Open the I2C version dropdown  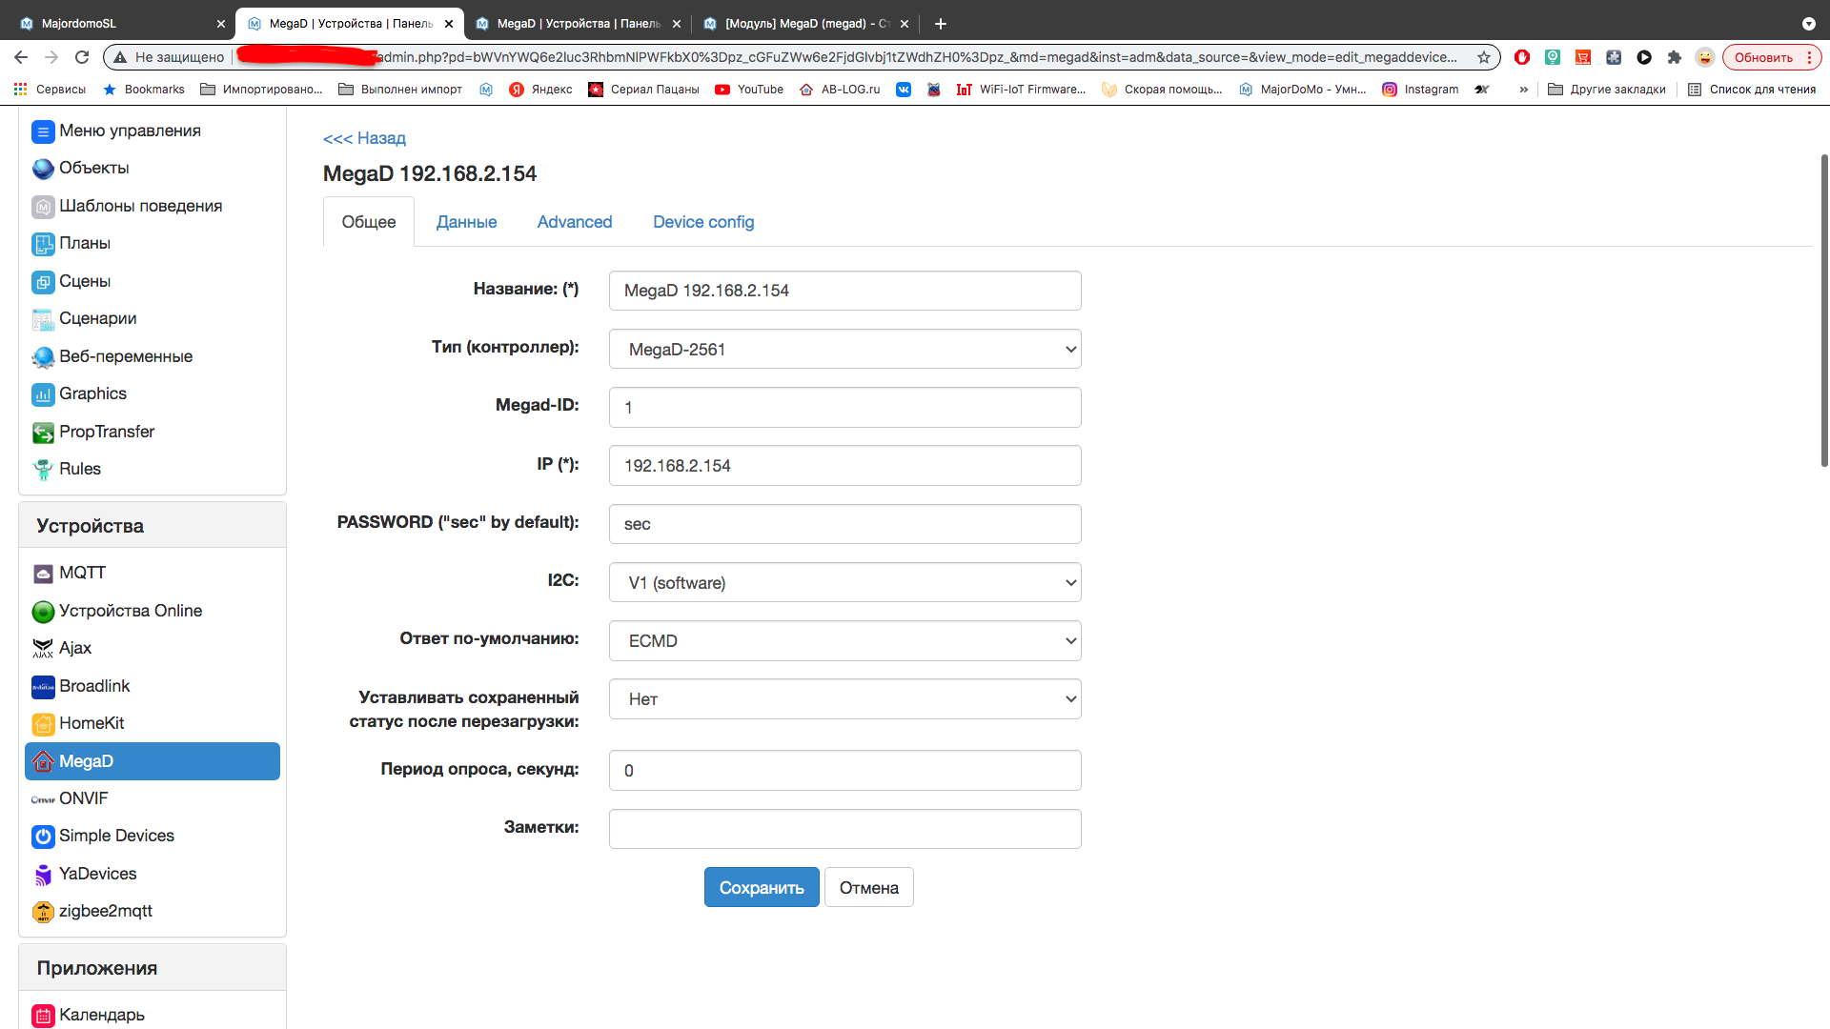pos(844,583)
